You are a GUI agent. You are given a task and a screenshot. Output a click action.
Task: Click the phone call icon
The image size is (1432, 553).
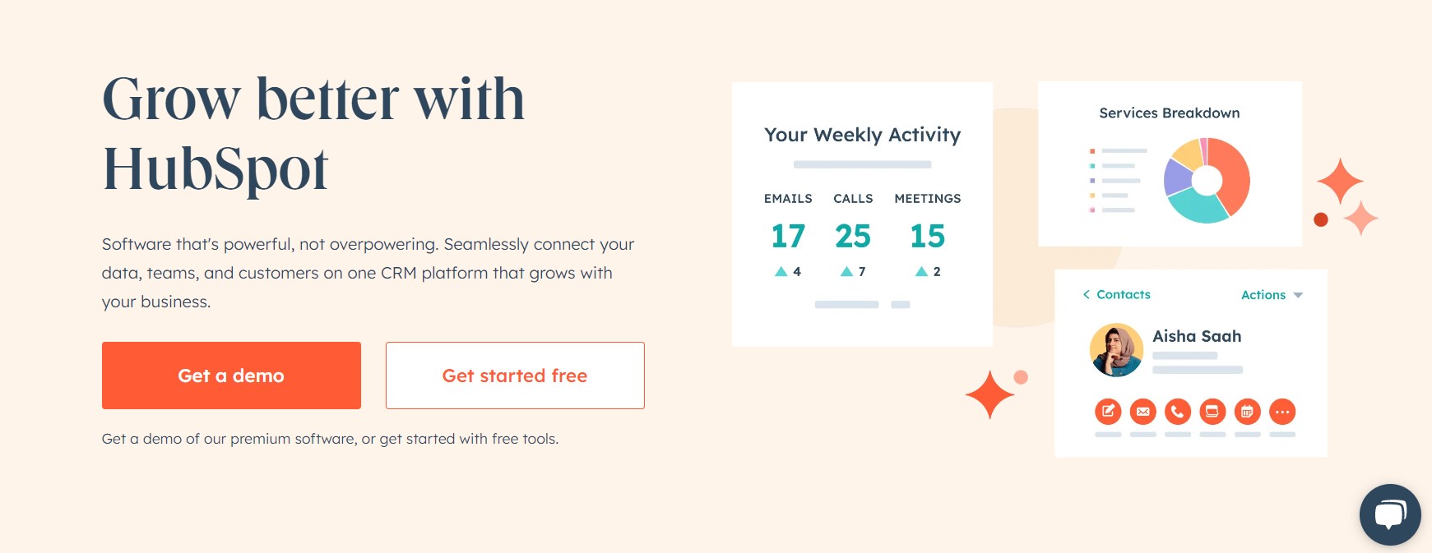(1177, 412)
